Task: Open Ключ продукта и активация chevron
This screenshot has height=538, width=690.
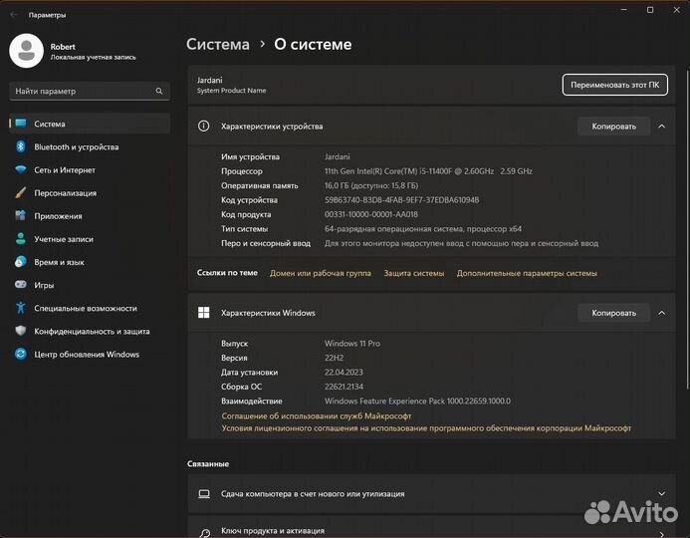Action: tap(662, 534)
